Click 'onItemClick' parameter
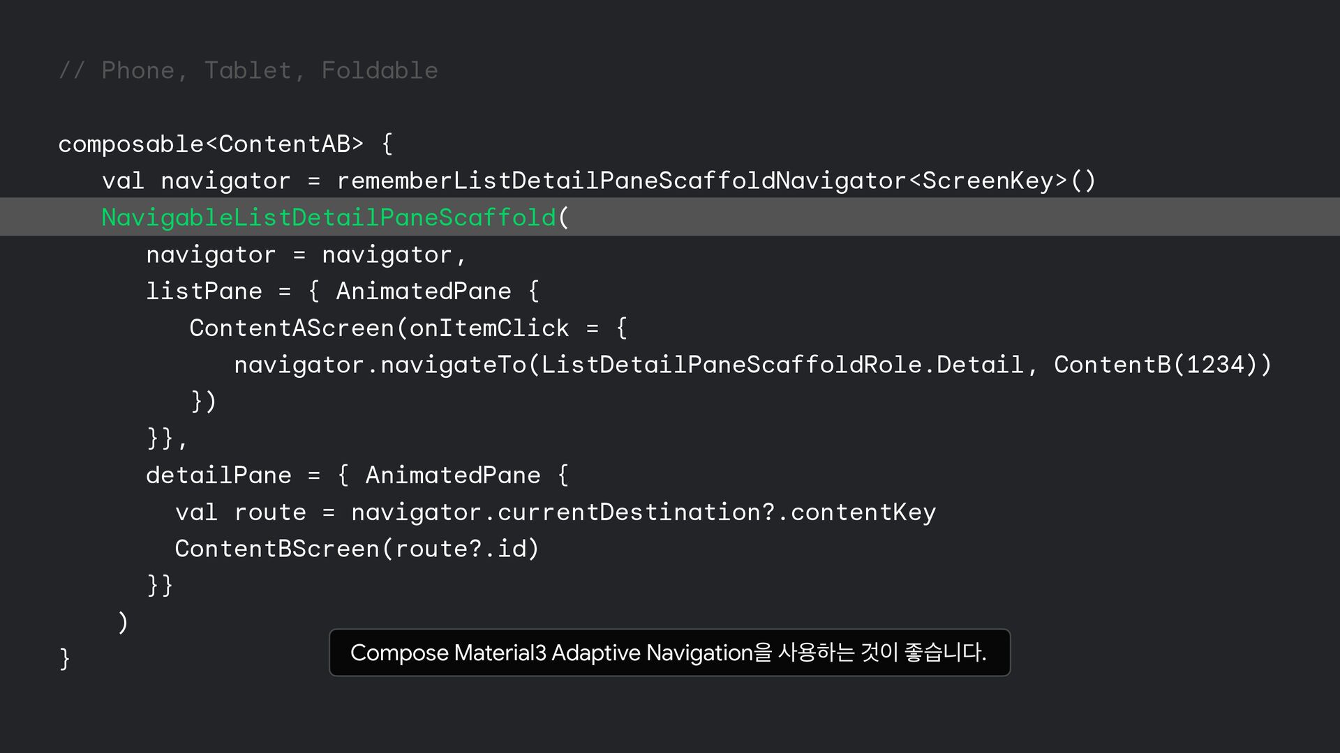The height and width of the screenshot is (753, 1340). pyautogui.click(x=489, y=328)
